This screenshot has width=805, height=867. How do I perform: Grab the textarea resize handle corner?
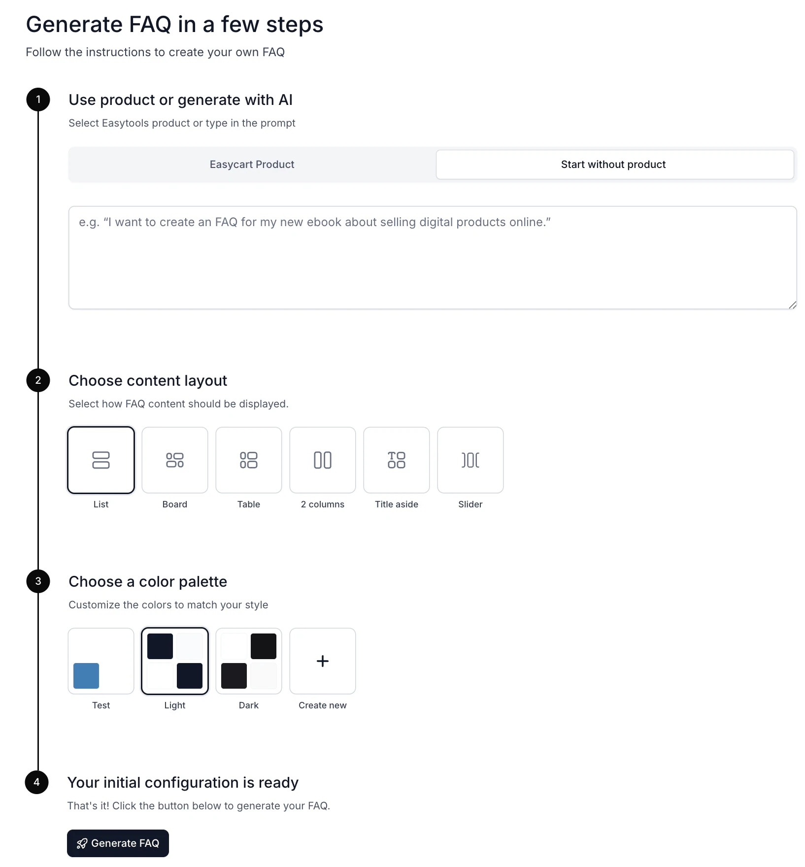pos(792,305)
